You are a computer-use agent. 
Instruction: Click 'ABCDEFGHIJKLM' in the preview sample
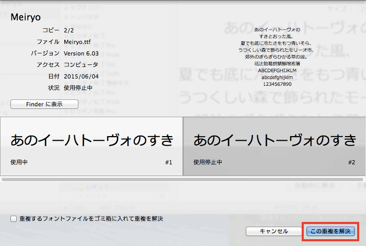(277, 71)
